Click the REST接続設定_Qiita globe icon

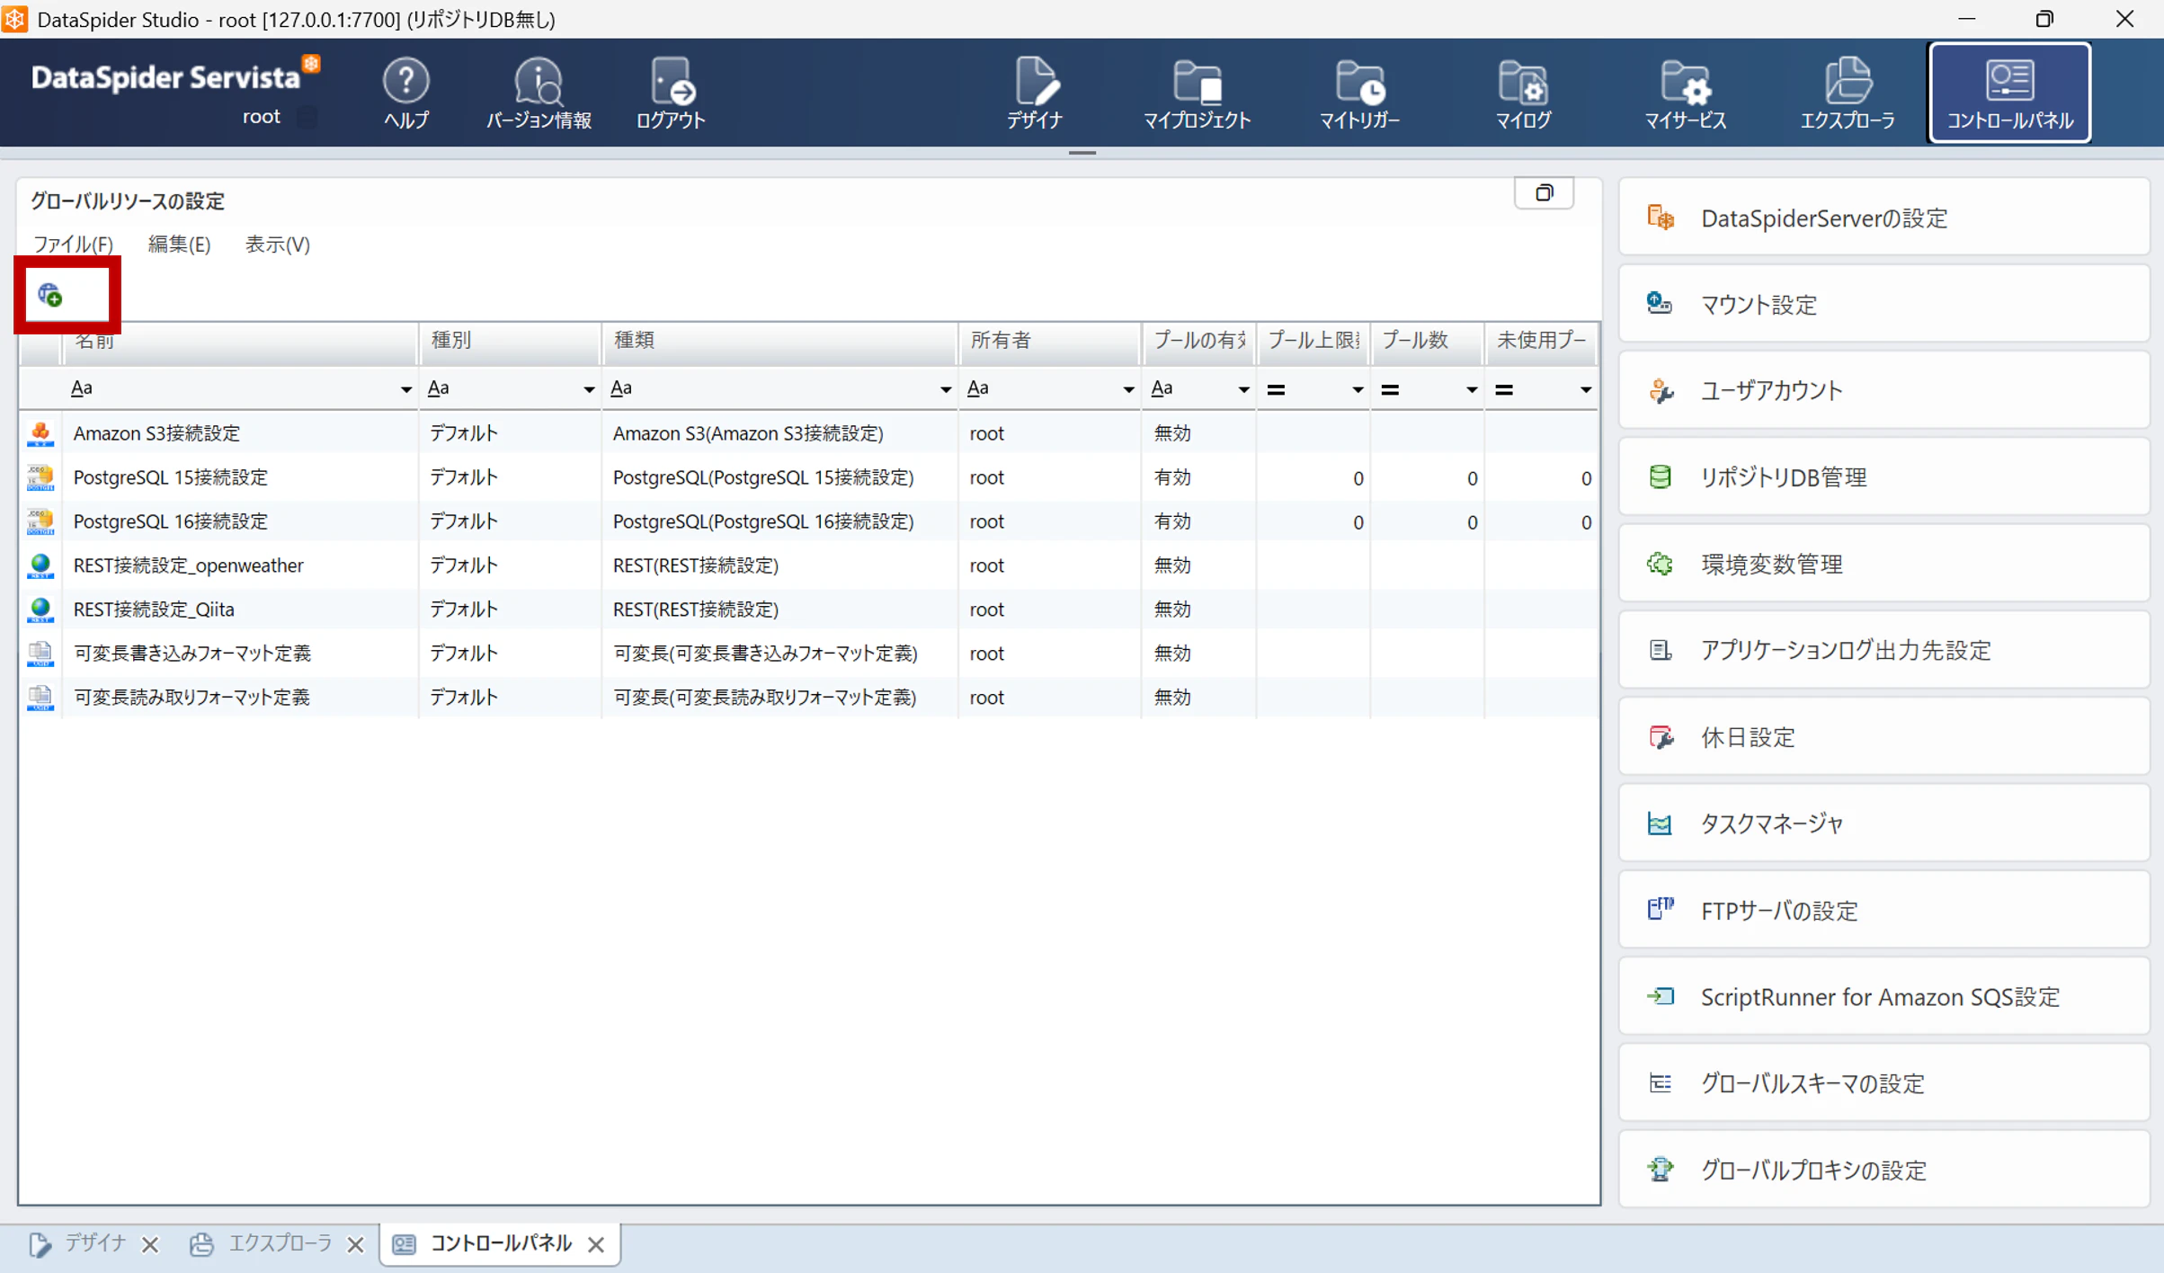click(40, 610)
